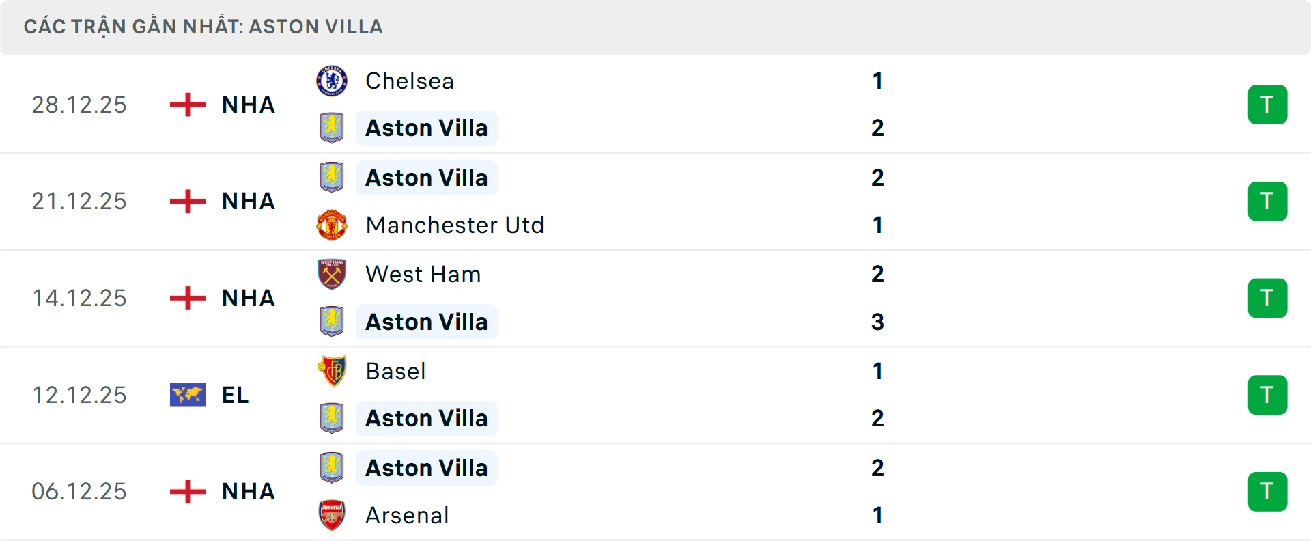This screenshot has height=541, width=1311.
Task: Click the West Ham crossed-hammers crest
Action: [333, 274]
